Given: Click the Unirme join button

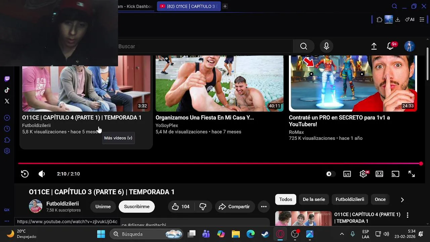Looking at the screenshot, I should tap(103, 207).
